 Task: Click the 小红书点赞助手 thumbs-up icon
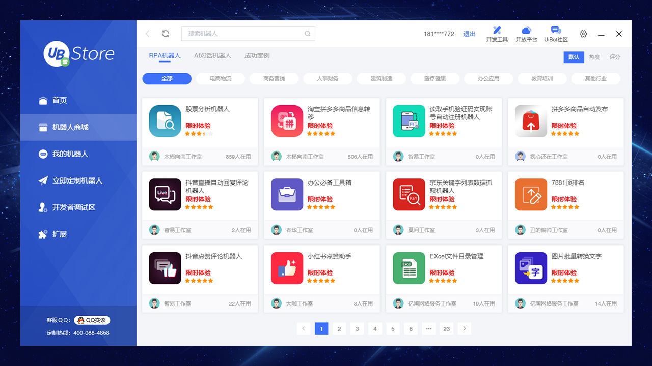287,268
